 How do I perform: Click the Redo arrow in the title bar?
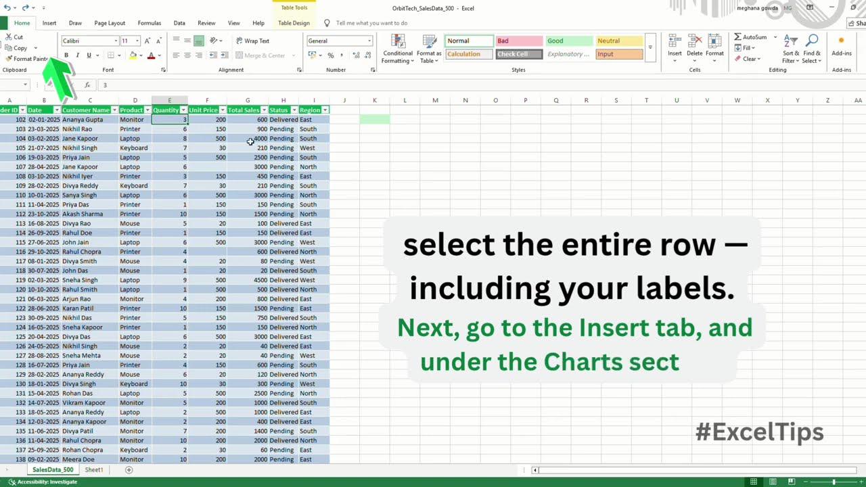[25, 7]
